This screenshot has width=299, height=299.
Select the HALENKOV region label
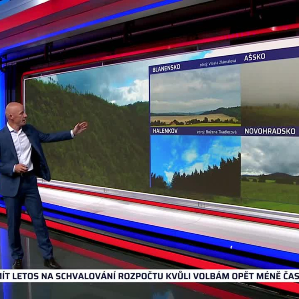click(165, 131)
